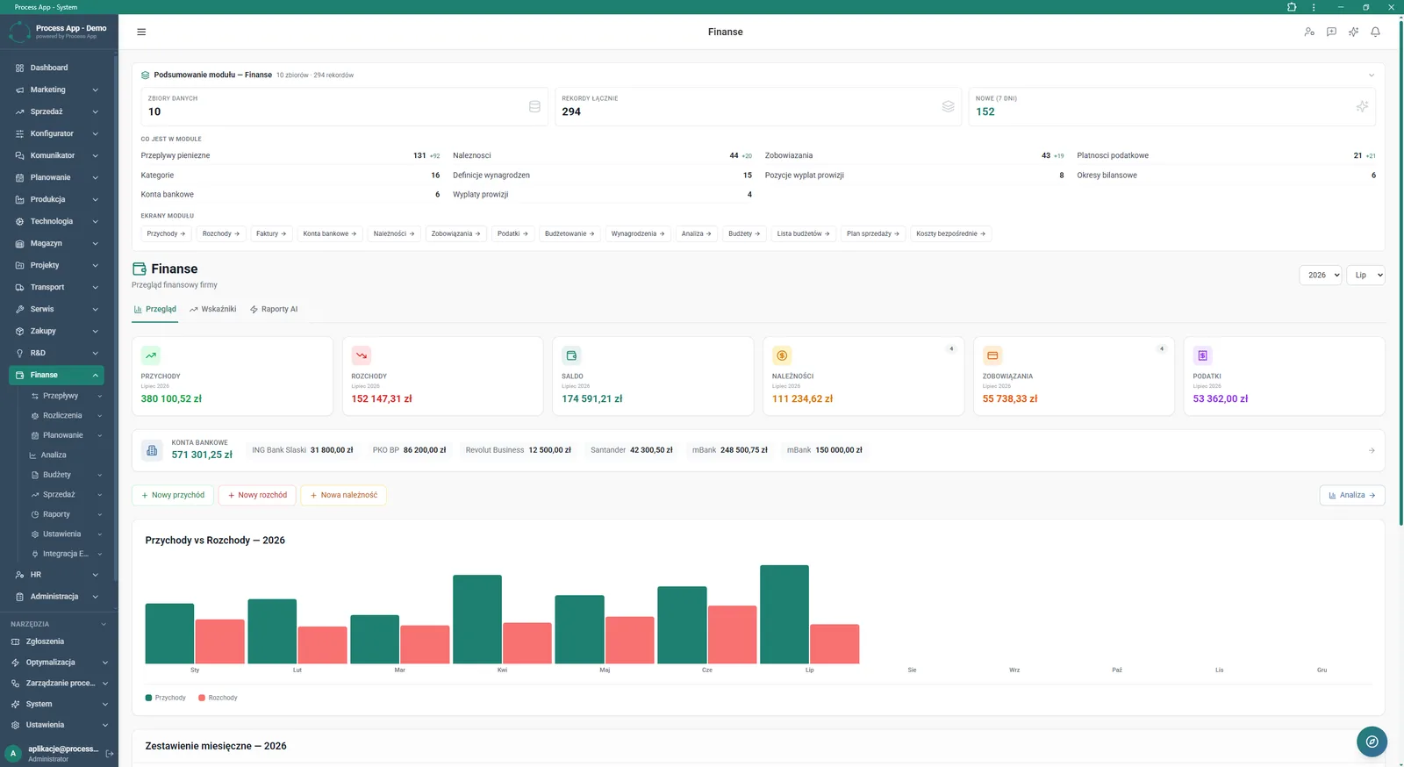This screenshot has width=1404, height=767.
Task: Toggle the Rozchody legend swatch
Action: pyautogui.click(x=202, y=698)
